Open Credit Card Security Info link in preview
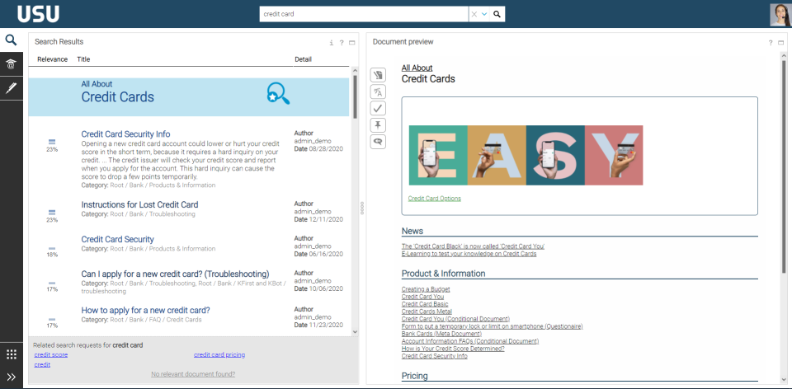 click(435, 356)
